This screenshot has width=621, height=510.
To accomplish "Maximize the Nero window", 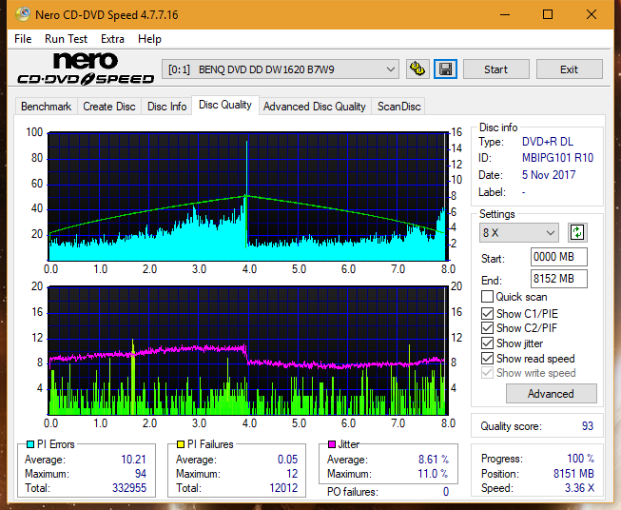I will pos(548,14).
